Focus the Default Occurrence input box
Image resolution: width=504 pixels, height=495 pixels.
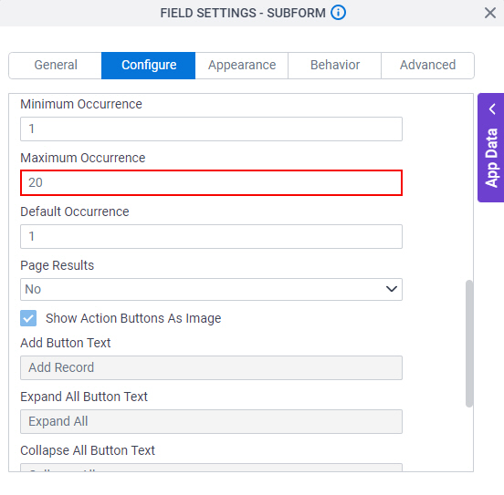(211, 237)
